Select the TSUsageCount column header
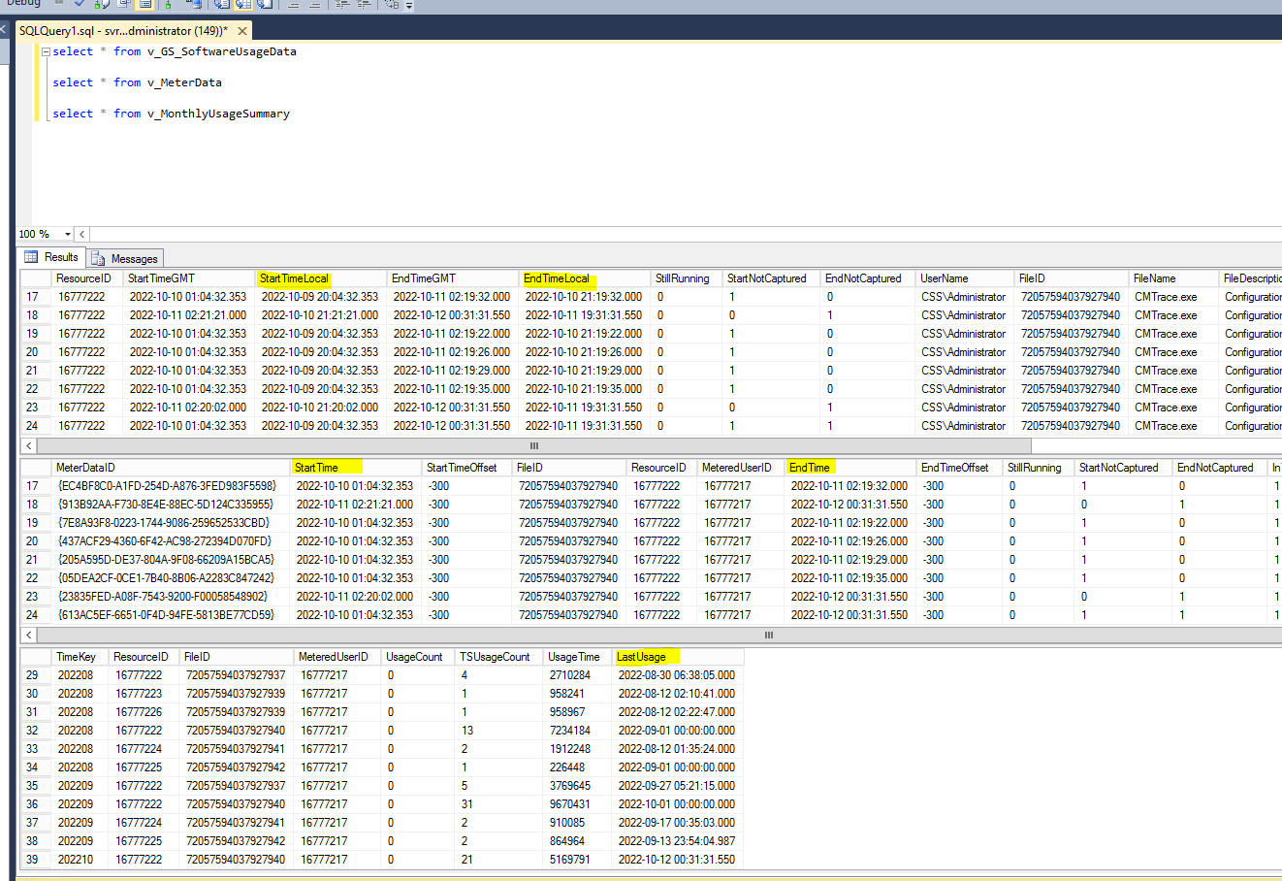Screen dimensions: 1282x881 click(499, 657)
